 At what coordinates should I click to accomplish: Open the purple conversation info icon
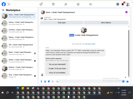(x=126, y=12)
